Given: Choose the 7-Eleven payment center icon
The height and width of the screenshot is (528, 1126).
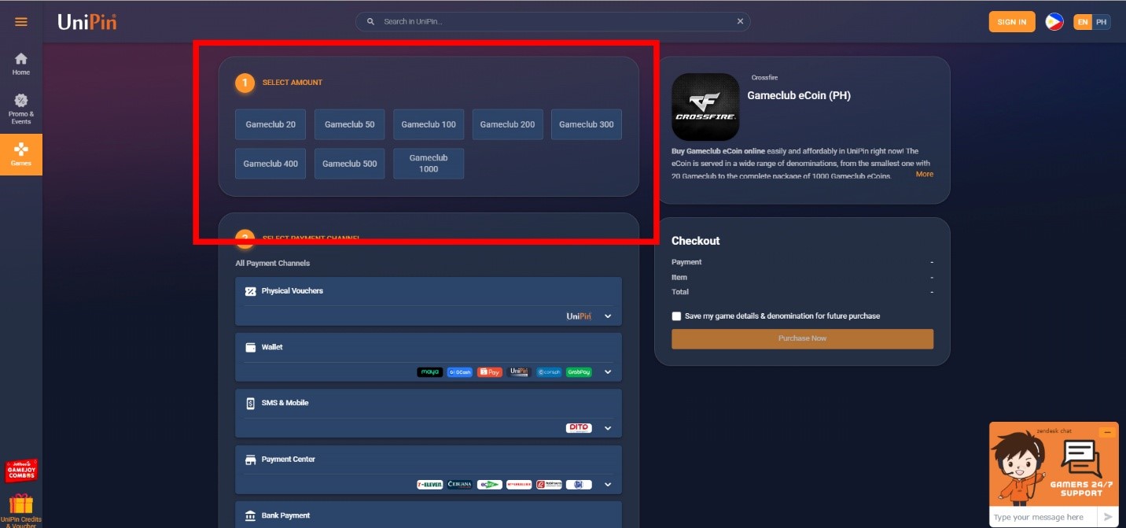Looking at the screenshot, I should 429,484.
